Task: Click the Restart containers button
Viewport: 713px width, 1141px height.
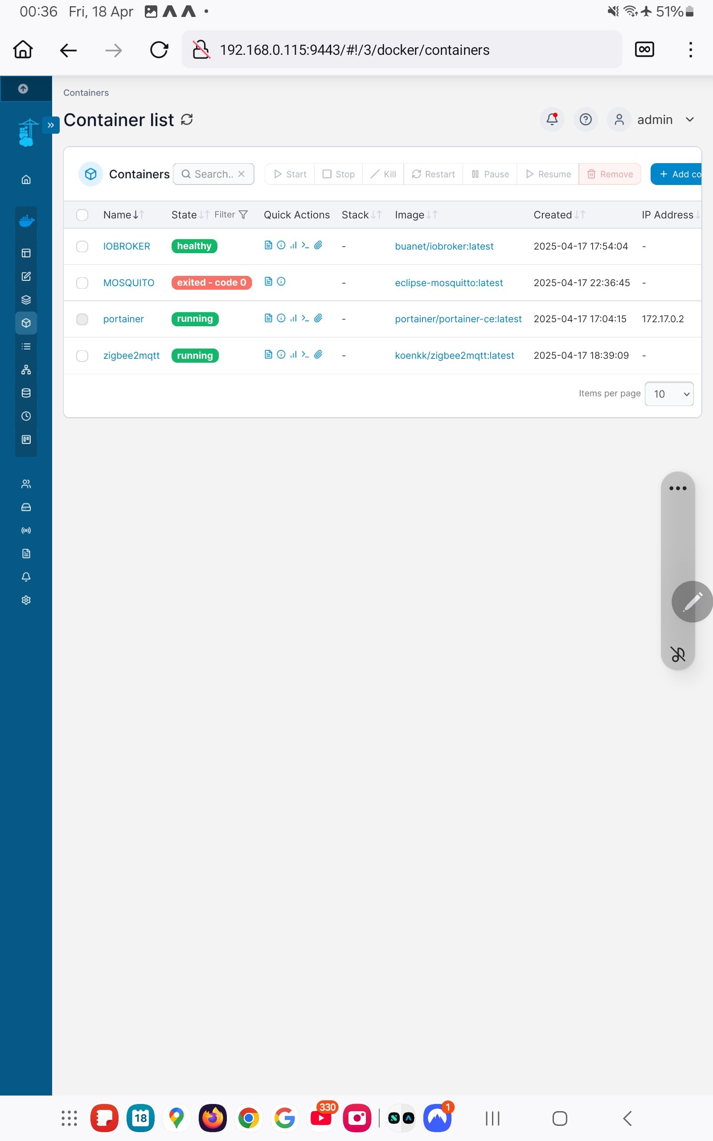Action: pos(433,174)
